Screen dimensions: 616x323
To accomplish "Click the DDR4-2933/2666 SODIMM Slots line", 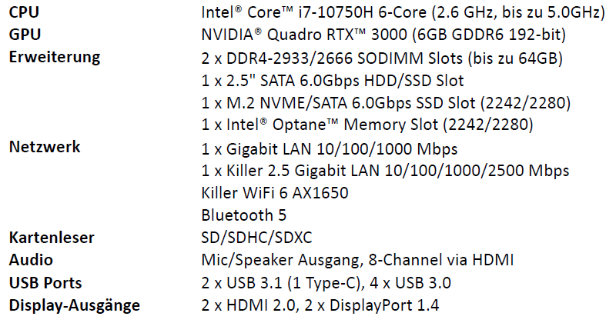I will pos(382,58).
